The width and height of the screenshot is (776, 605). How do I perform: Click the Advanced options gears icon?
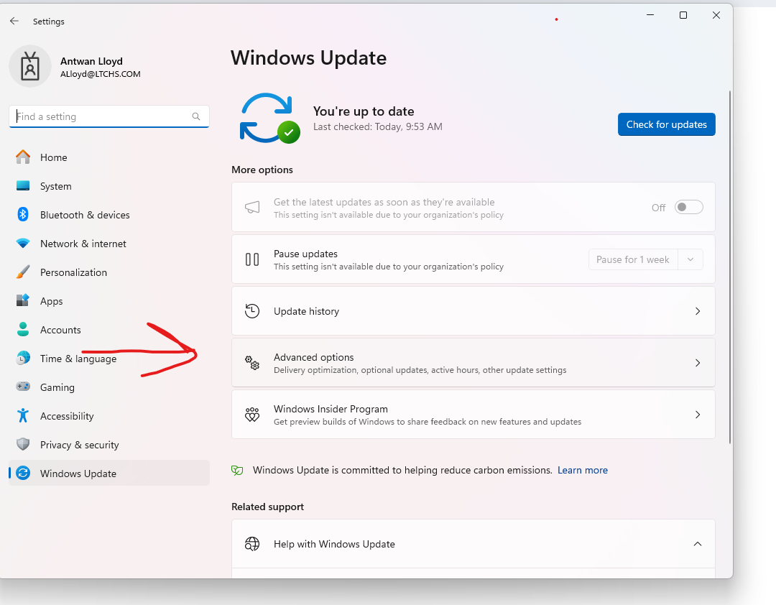pyautogui.click(x=252, y=363)
